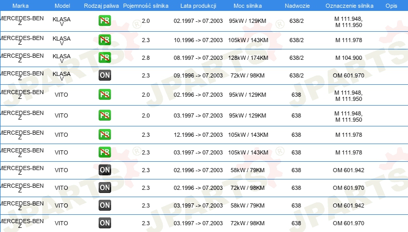408x232 pixels.
Task: Click production dates 09.1996 -> 07.2003
Action: (198, 75)
